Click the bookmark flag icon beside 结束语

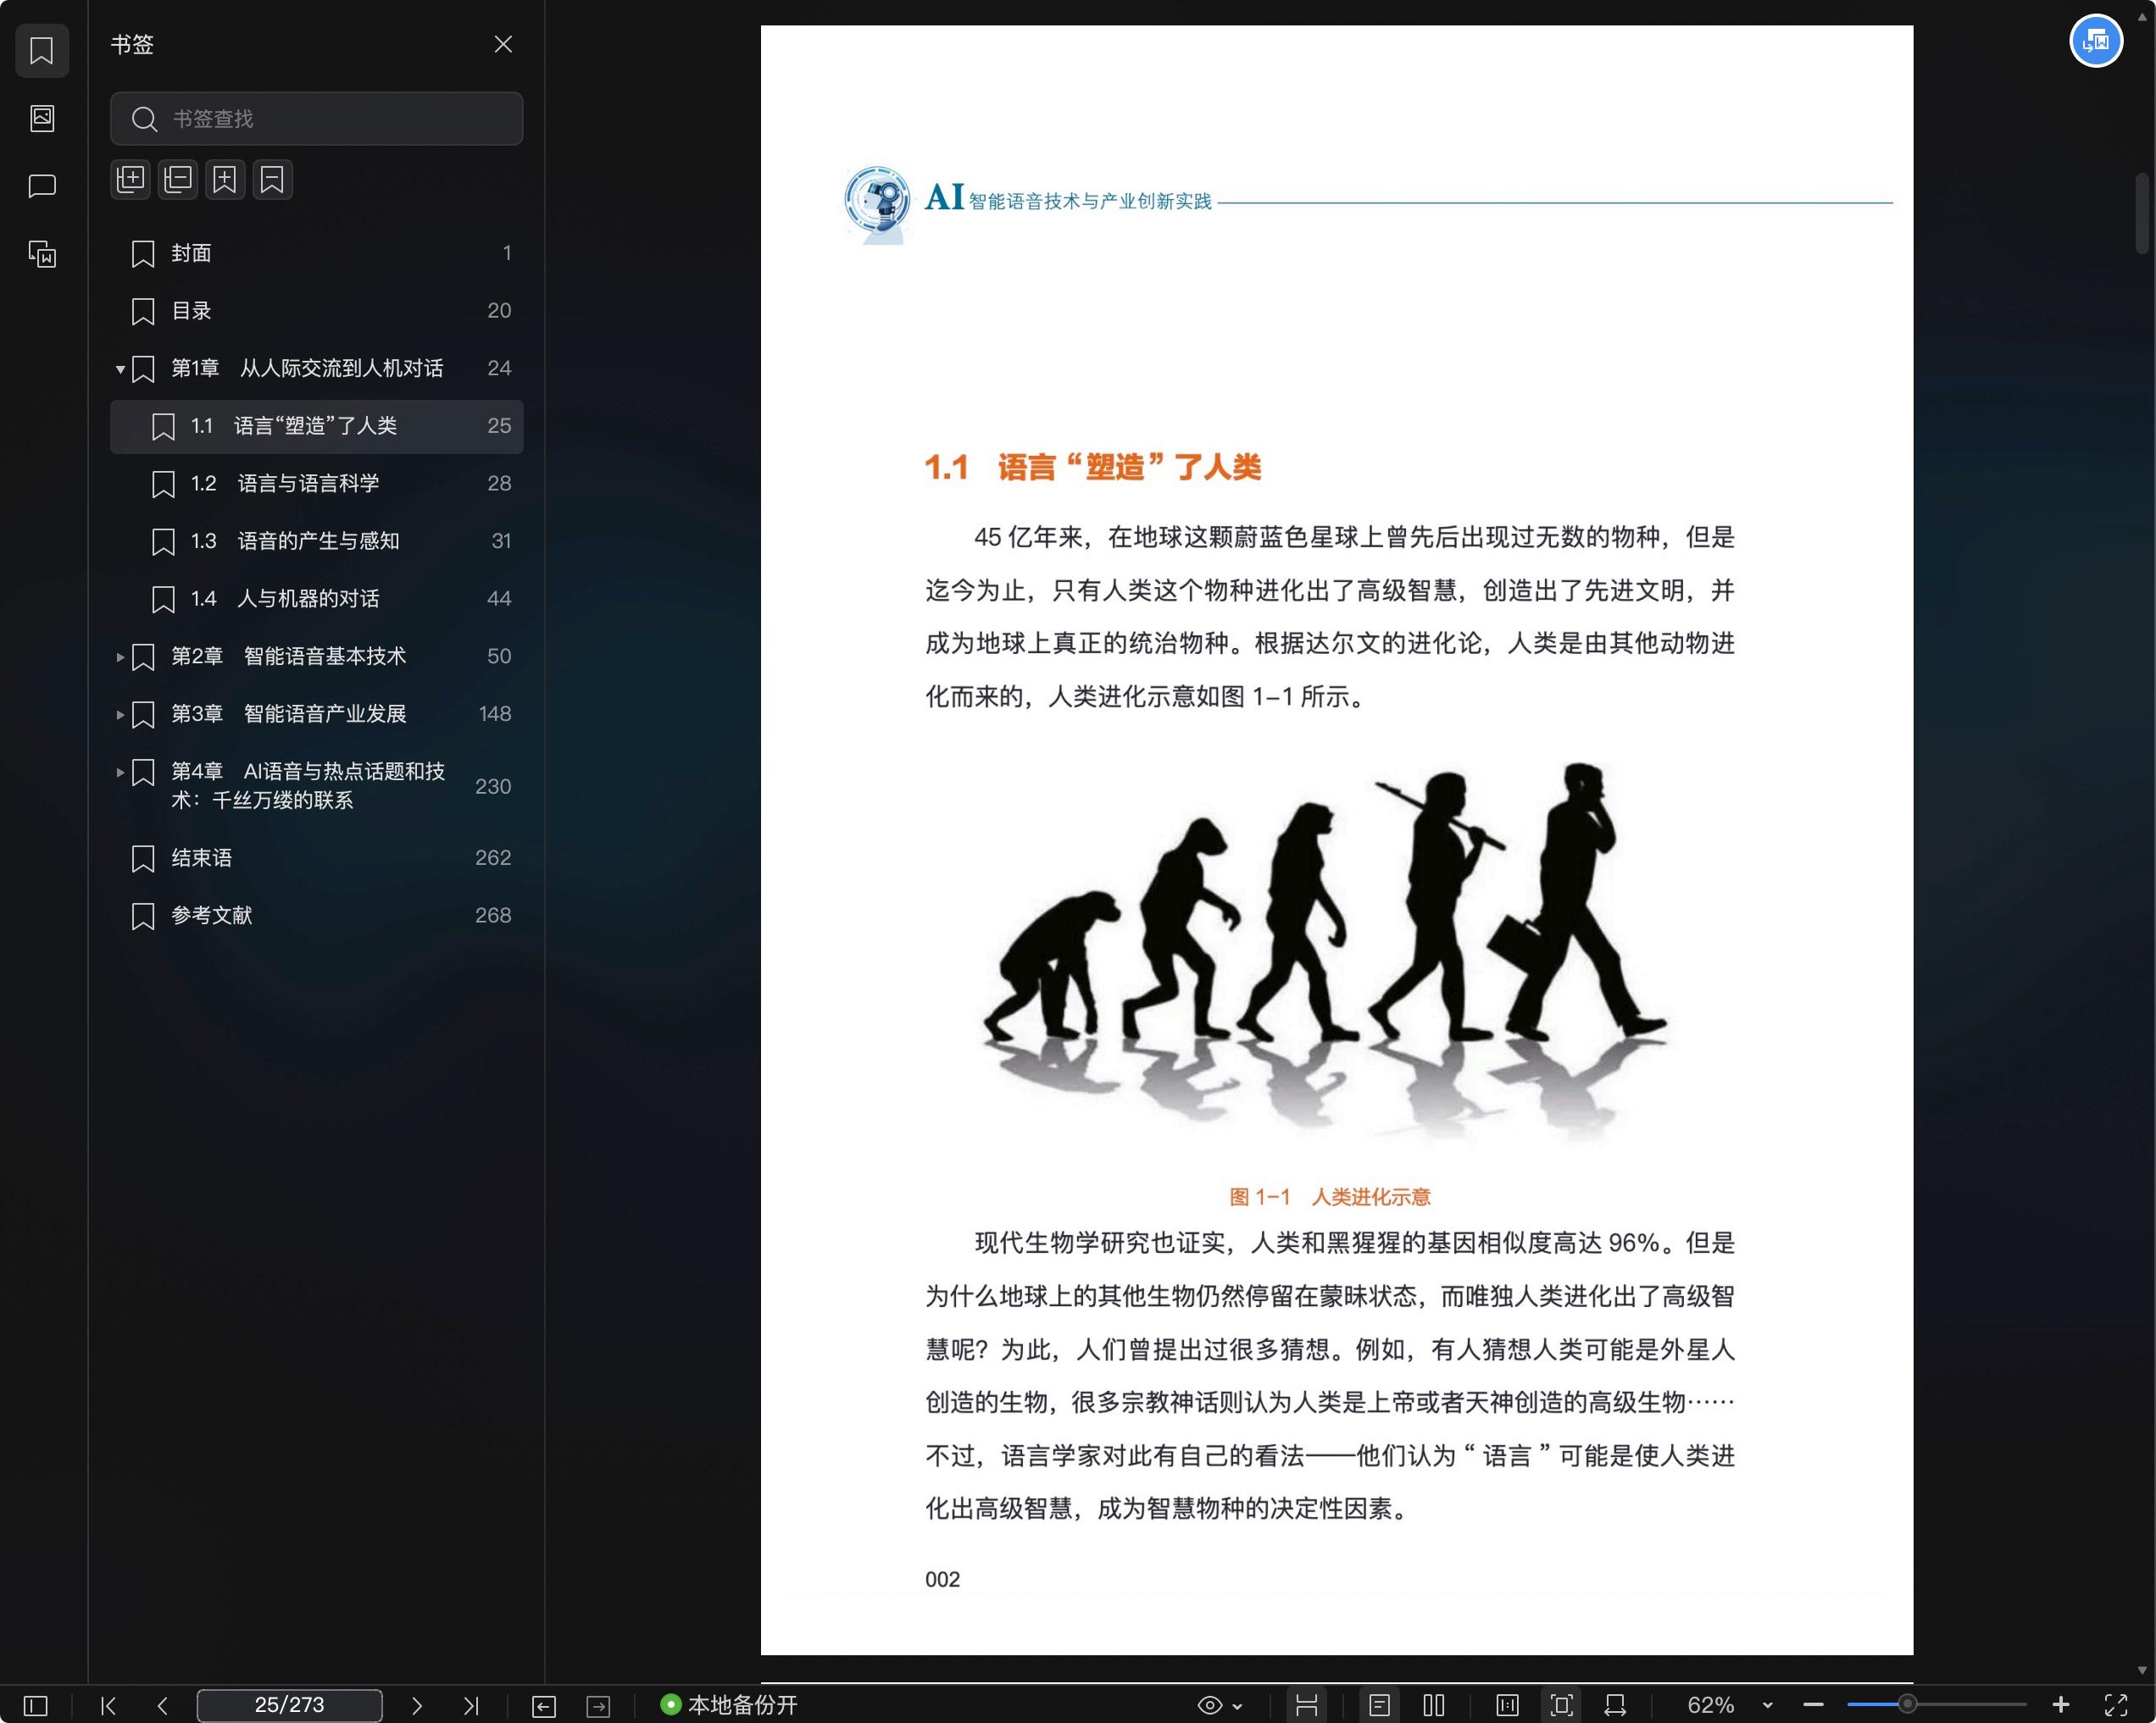click(143, 858)
